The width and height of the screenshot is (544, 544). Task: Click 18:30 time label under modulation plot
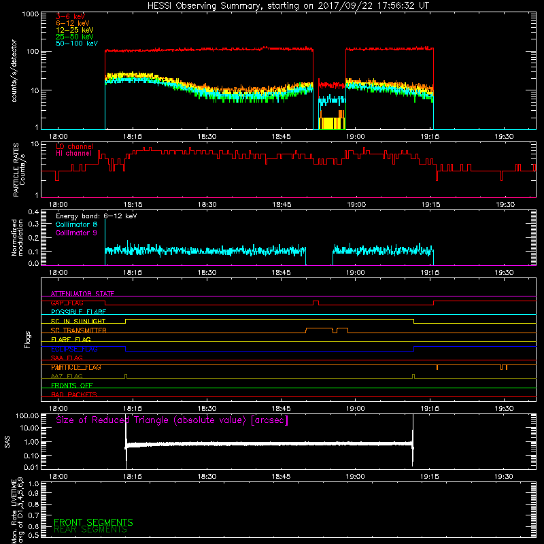tap(207, 273)
